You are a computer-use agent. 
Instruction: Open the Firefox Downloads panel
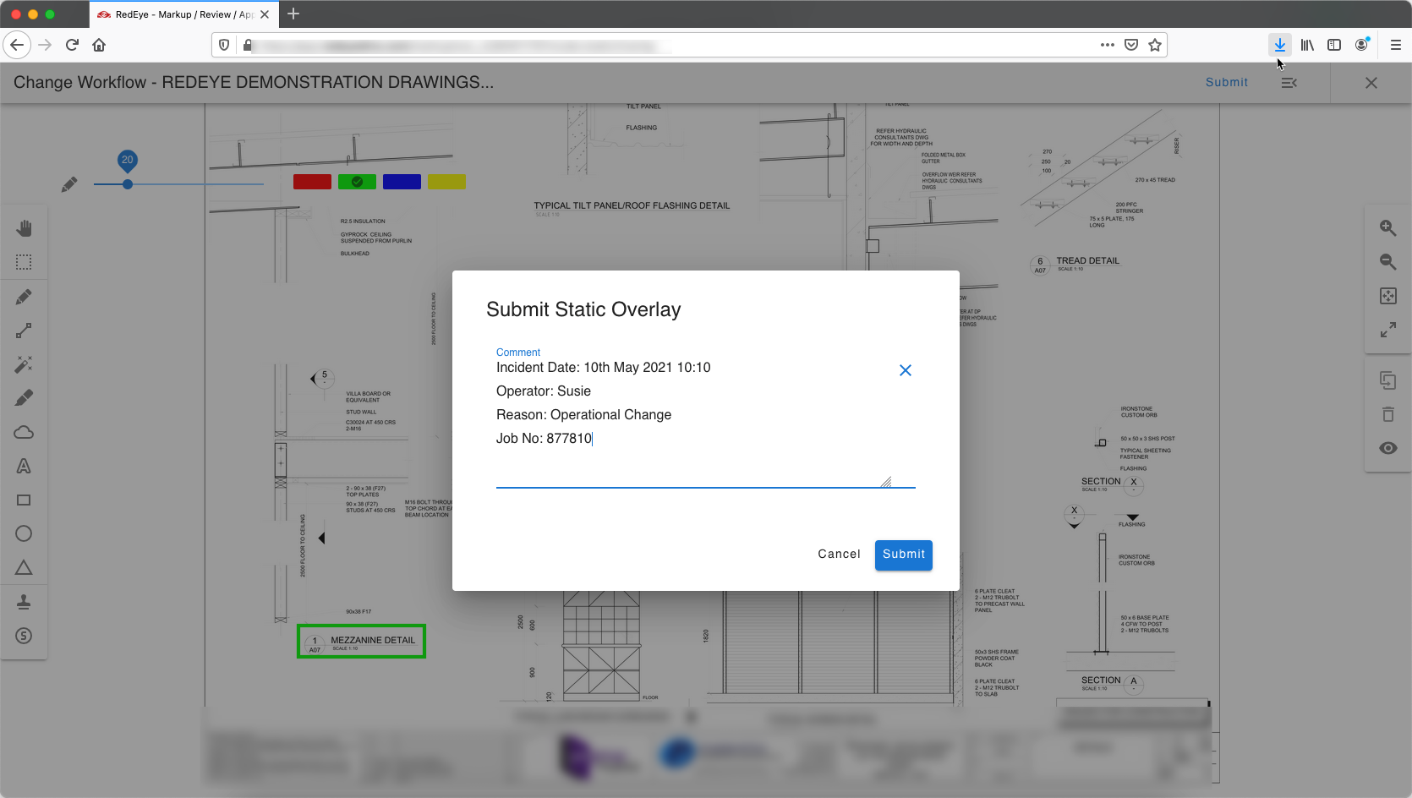point(1280,45)
